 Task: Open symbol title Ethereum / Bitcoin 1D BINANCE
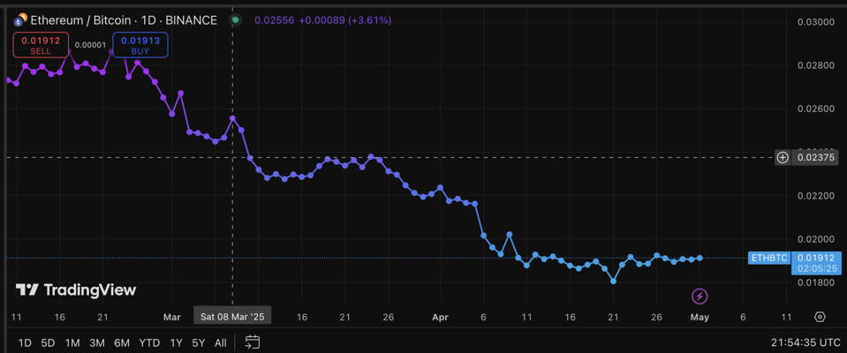coord(124,19)
